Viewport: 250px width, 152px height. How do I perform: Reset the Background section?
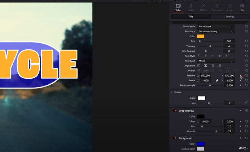pos(246,138)
